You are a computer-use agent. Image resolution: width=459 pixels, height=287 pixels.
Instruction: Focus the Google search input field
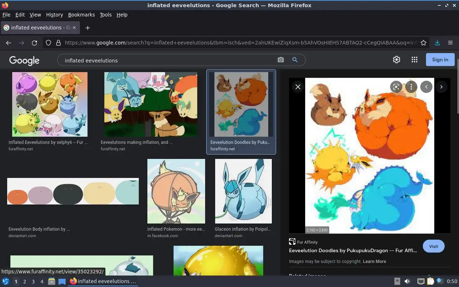169,60
